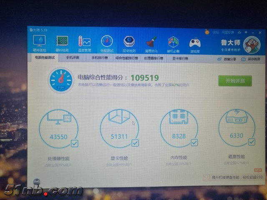Click the green 开始评测 button
267x200 pixels.
point(235,81)
